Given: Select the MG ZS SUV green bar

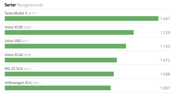Looking at the screenshot, I should coord(59,74).
